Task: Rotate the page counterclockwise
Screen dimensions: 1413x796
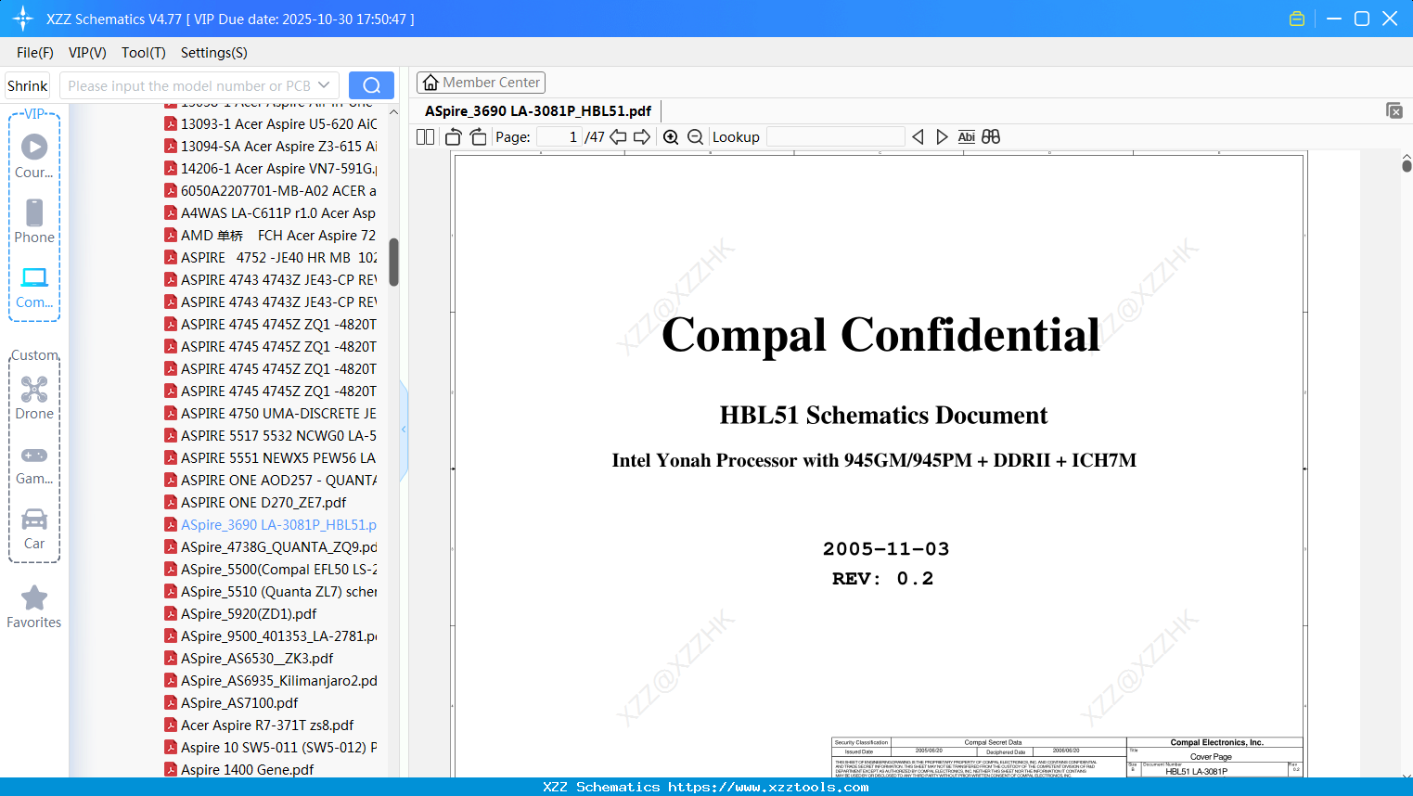Action: [x=454, y=137]
